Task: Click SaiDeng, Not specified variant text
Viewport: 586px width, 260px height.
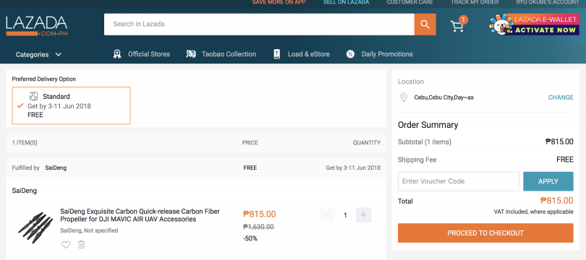Action: click(89, 230)
